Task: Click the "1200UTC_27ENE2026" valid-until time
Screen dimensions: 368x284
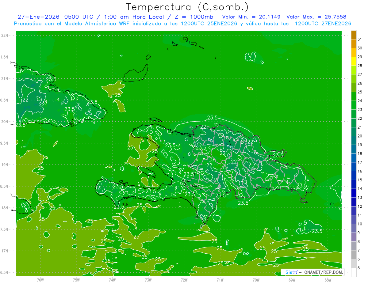Action: coord(323,24)
